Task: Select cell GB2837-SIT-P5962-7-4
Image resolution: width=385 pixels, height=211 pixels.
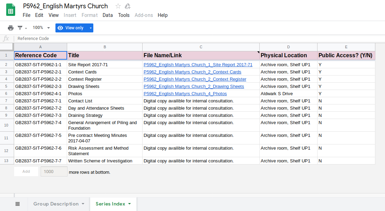Action: pyautogui.click(x=41, y=125)
